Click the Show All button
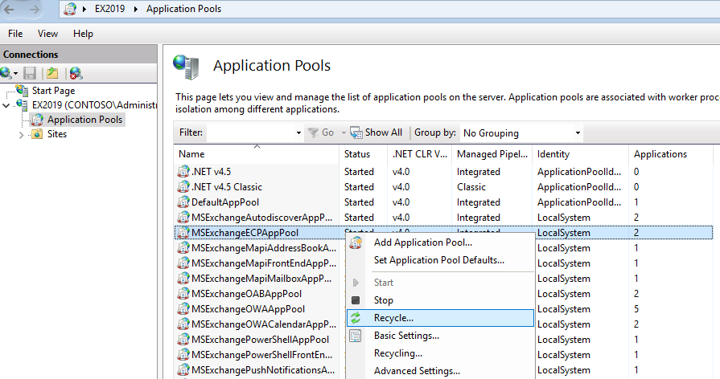This screenshot has width=720, height=379. [376, 133]
